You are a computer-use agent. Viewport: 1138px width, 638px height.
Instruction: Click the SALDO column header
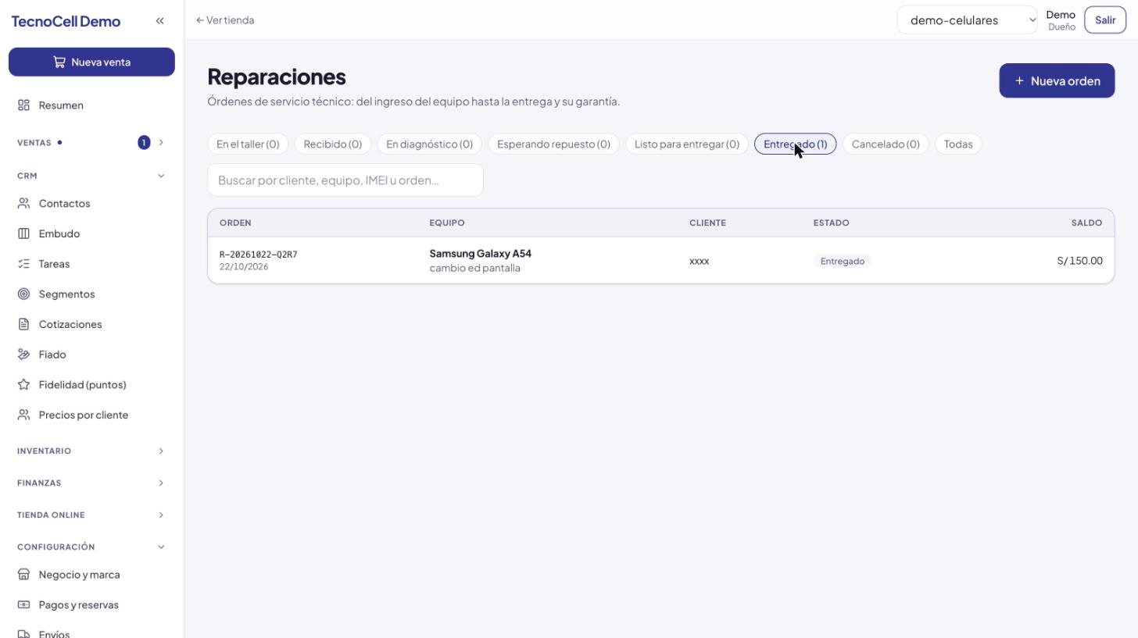coord(1086,223)
